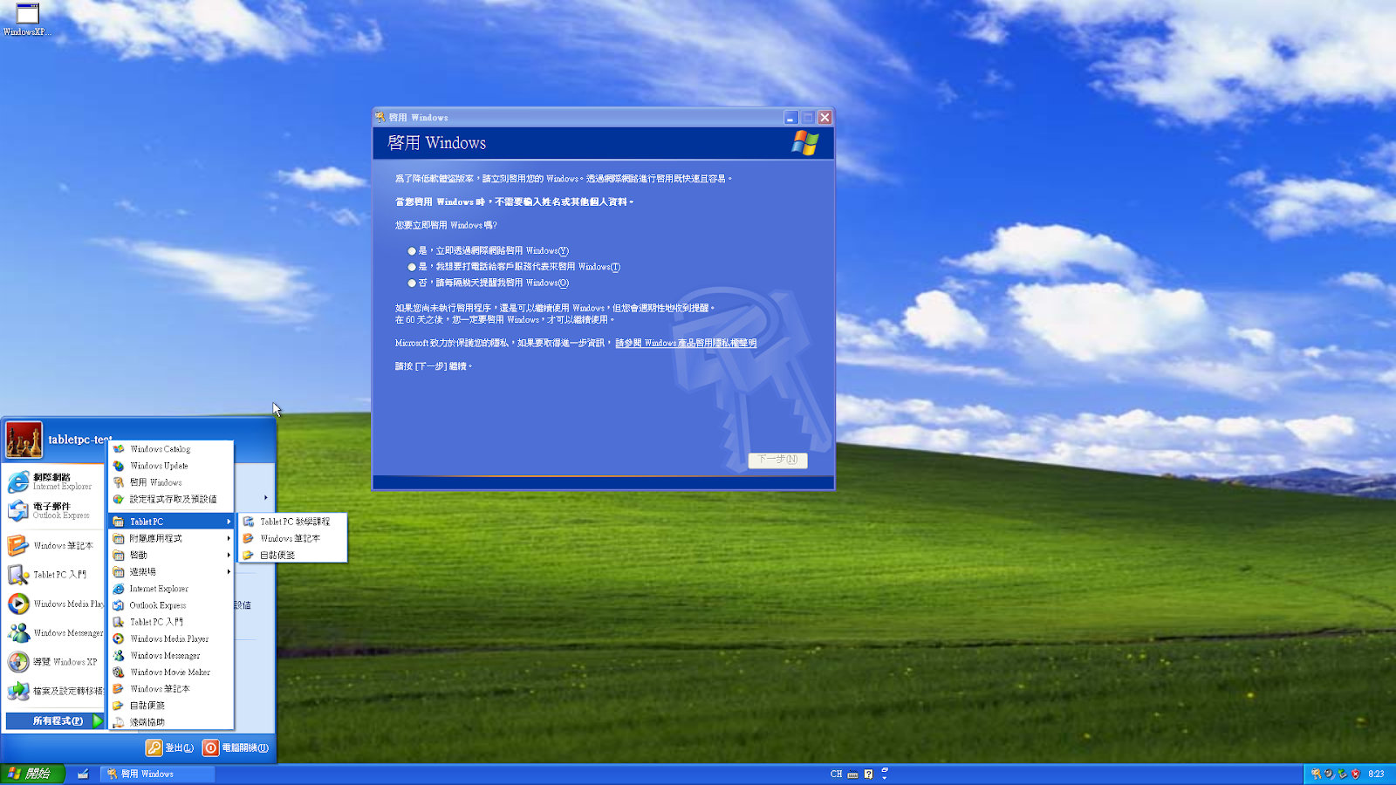Open 導覽 Windows XP tour
1396x785 pixels.
[54, 662]
